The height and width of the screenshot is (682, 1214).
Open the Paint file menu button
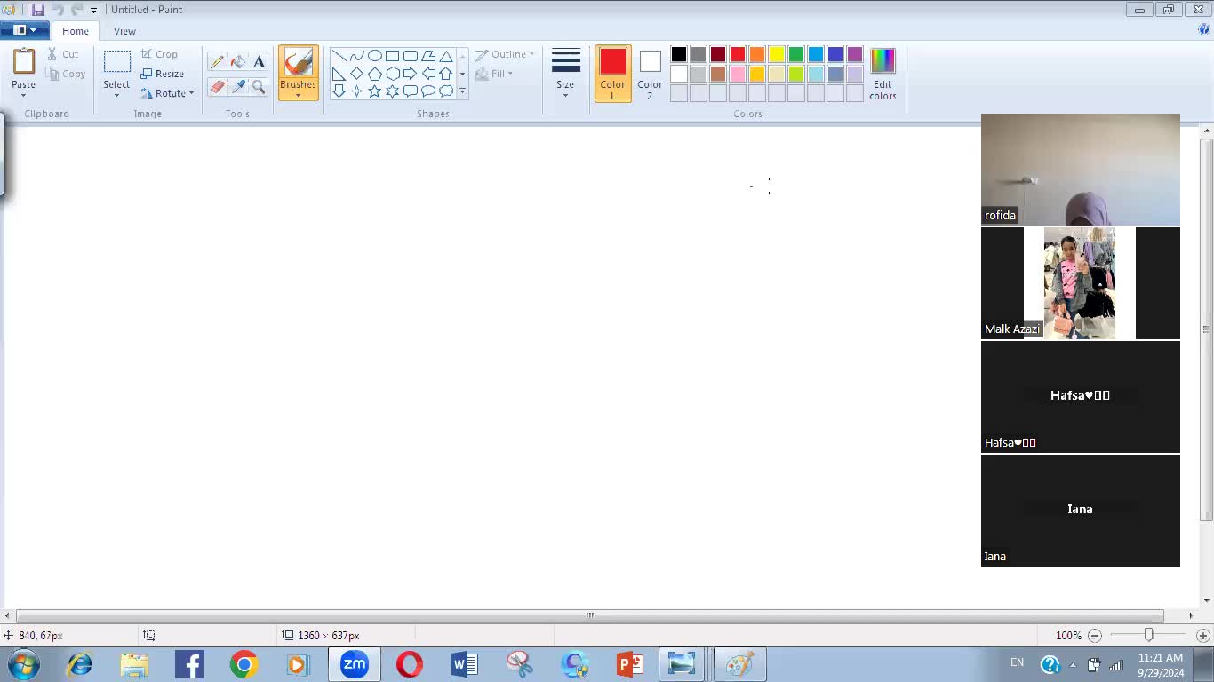coord(24,30)
